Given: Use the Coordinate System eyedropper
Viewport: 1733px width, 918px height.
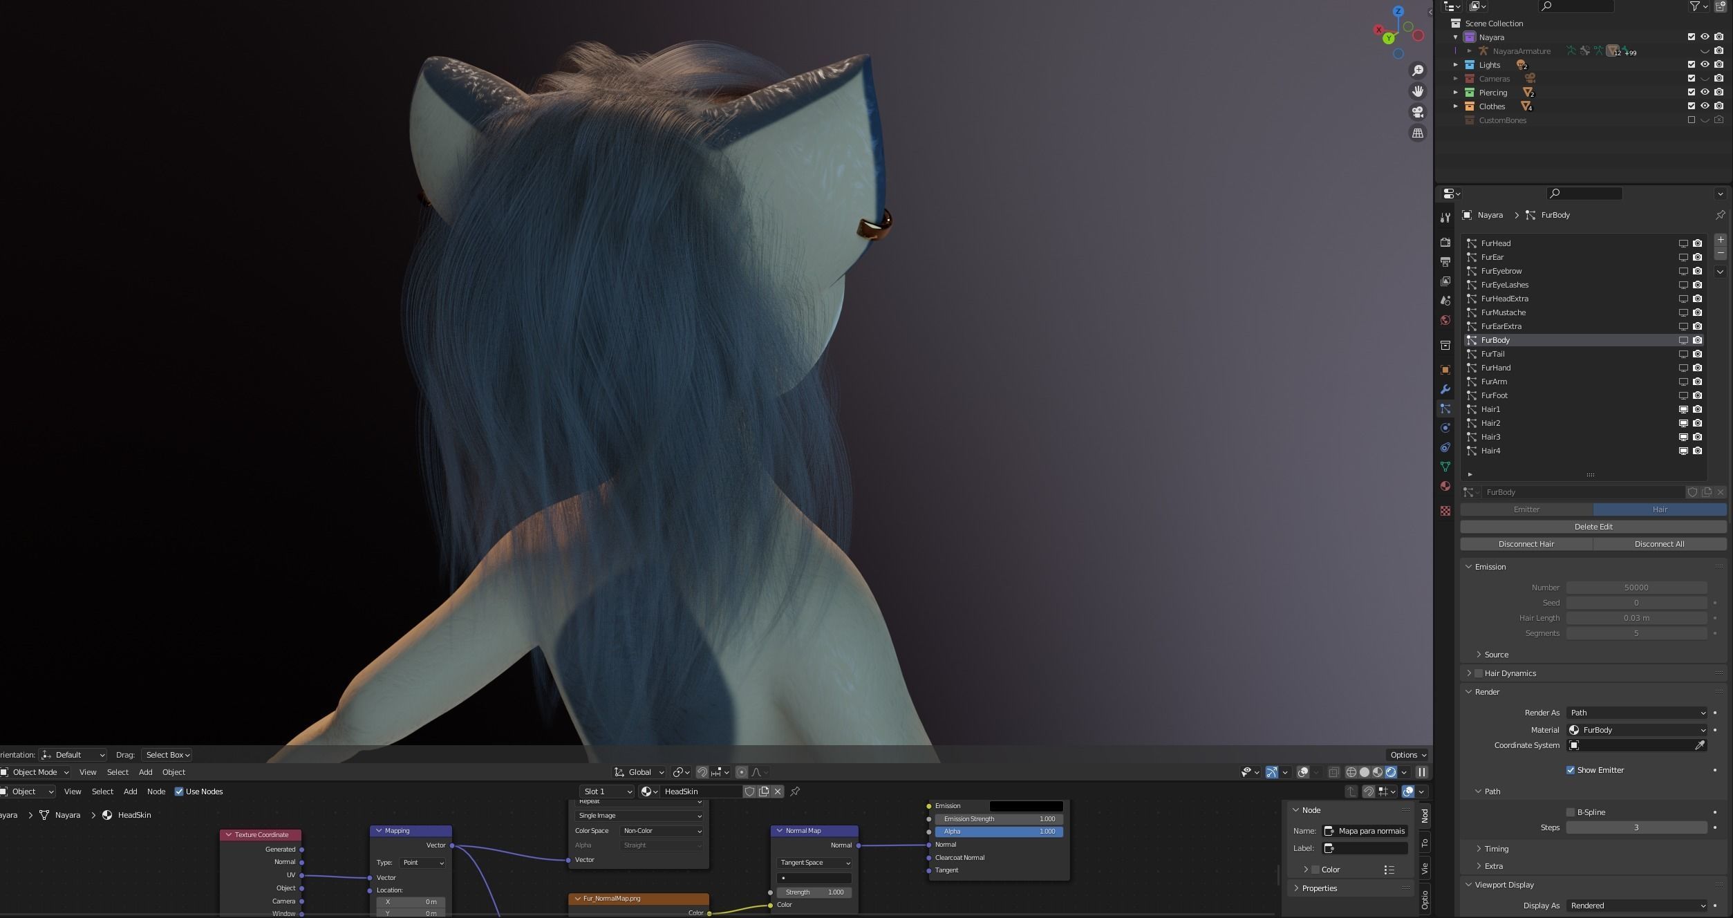Looking at the screenshot, I should [1700, 745].
